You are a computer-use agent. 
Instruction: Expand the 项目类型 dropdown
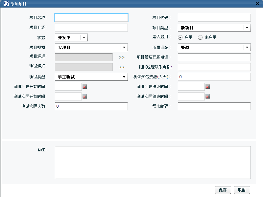click(x=247, y=28)
